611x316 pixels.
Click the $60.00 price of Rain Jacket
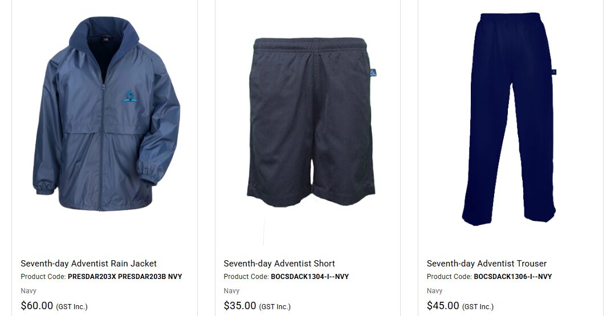click(x=36, y=306)
